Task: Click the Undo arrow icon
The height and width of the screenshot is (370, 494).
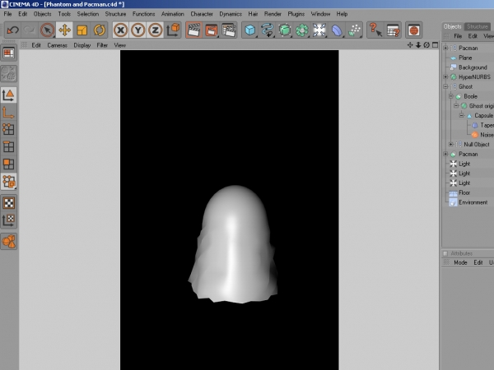Action: click(x=13, y=30)
